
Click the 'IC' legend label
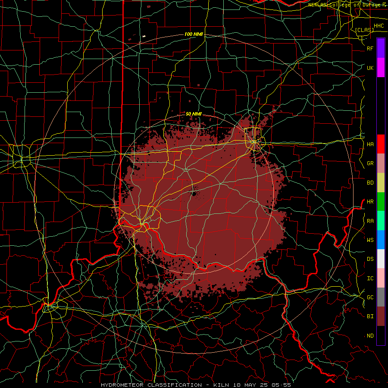pyautogui.click(x=370, y=278)
